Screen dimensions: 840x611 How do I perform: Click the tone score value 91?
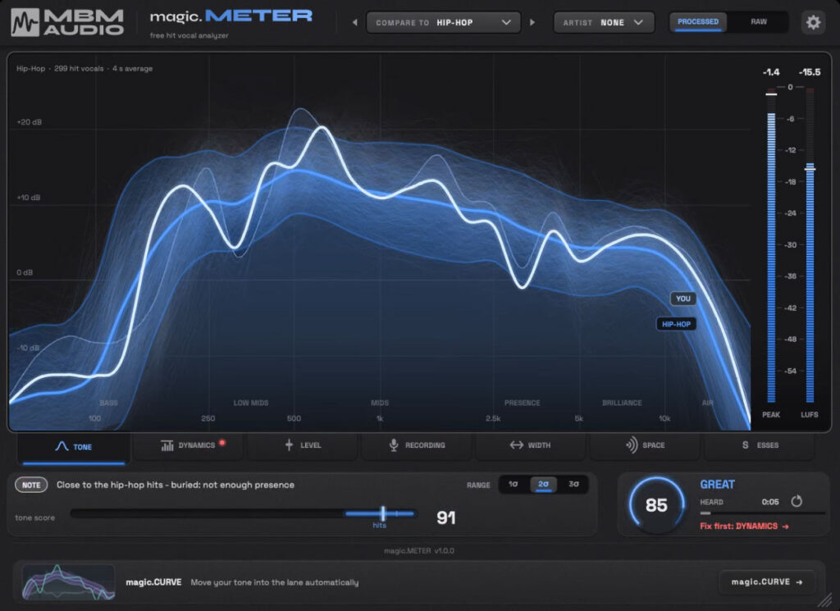point(445,518)
